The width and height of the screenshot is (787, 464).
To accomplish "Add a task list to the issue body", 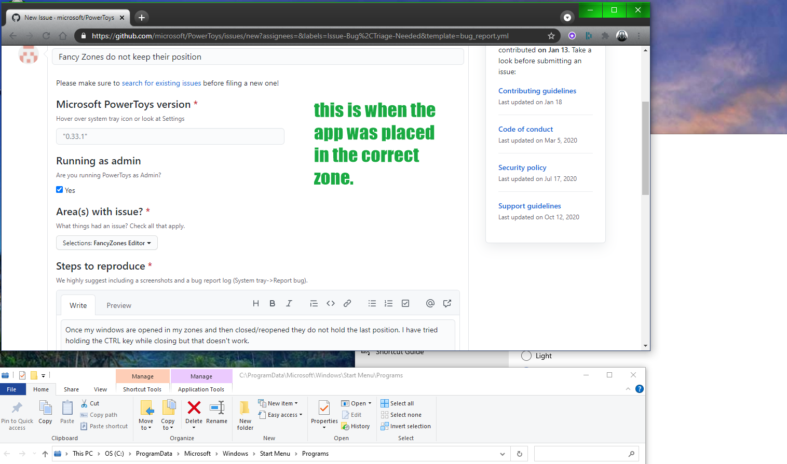I will [405, 303].
